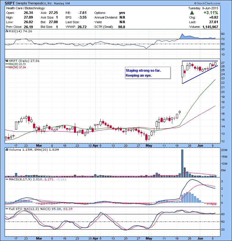The height and width of the screenshot is (241, 232).
Task: Click the Ask price 27.25
Action: tap(53, 13)
